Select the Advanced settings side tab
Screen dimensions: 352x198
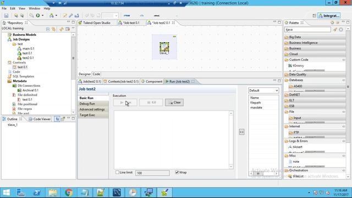93,109
